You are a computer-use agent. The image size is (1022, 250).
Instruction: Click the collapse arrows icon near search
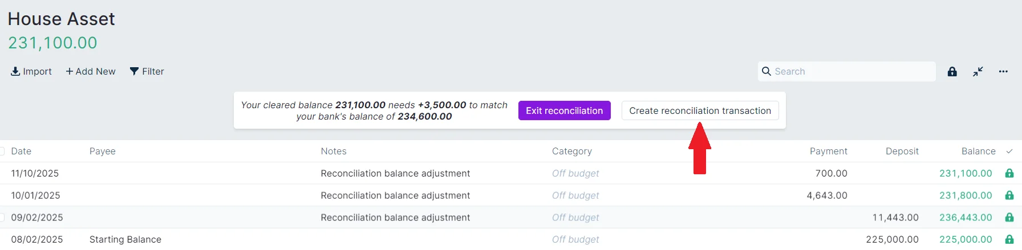[x=978, y=72]
